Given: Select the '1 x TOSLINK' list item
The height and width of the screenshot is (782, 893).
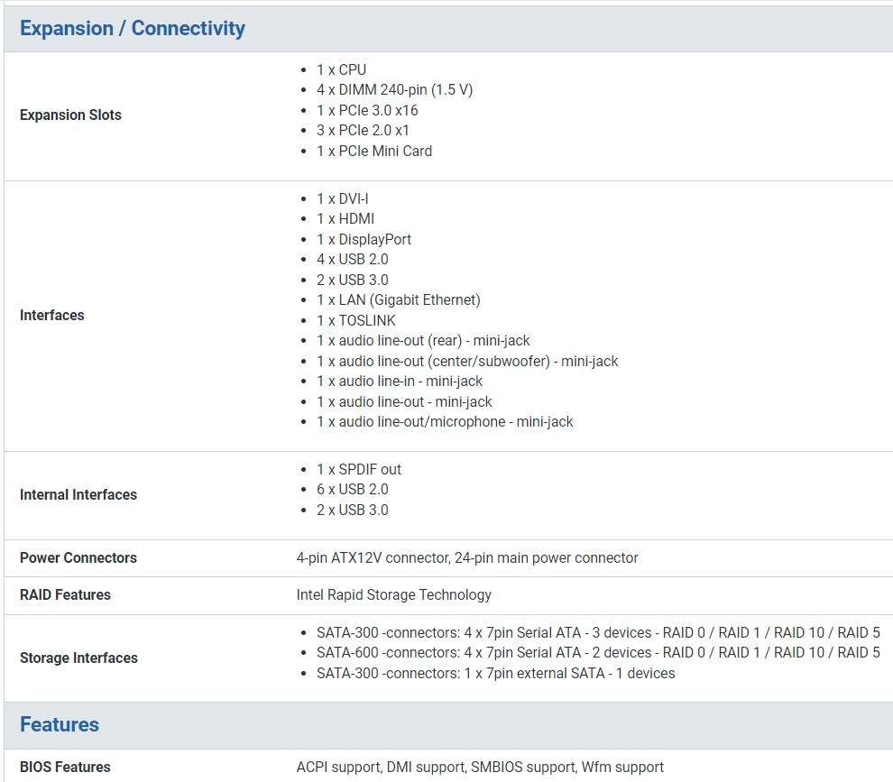Looking at the screenshot, I should (x=356, y=321).
